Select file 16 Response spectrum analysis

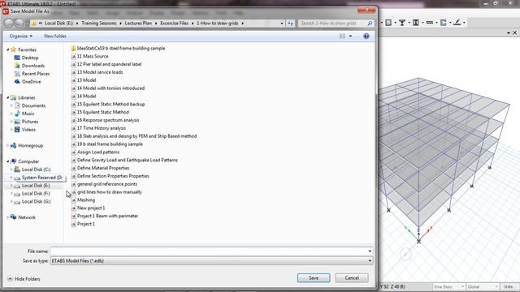pos(105,120)
